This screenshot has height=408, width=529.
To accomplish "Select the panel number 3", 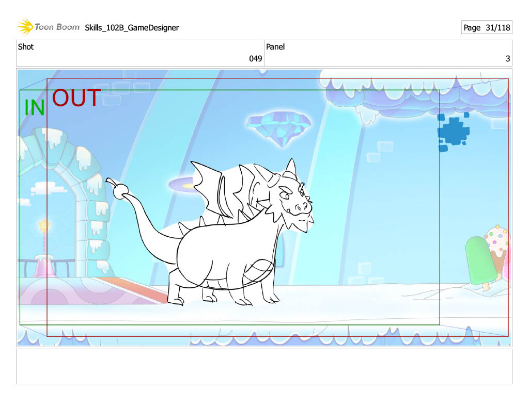I will point(508,59).
